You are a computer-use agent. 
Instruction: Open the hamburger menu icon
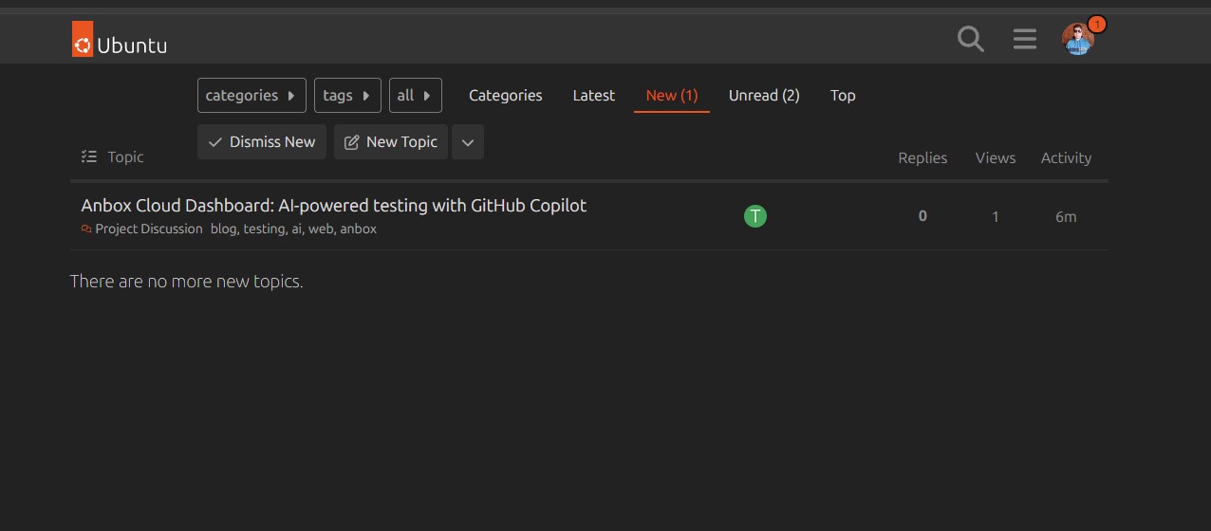coord(1024,39)
